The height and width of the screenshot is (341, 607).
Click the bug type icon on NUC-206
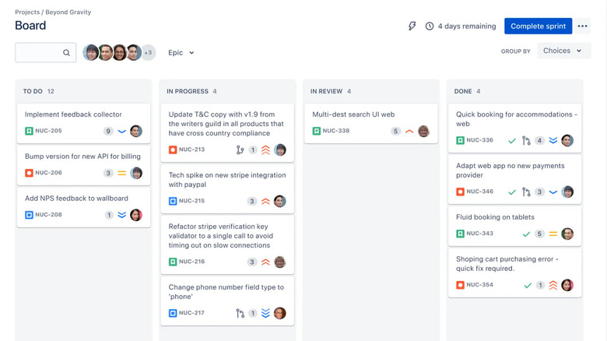[x=29, y=173]
